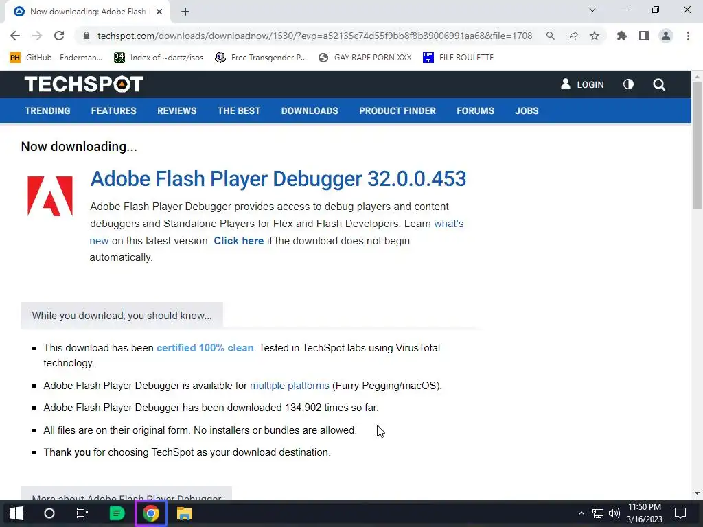Viewport: 703px width, 527px height.
Task: Select the Now downloading Adobe Flash tab
Action: click(87, 12)
